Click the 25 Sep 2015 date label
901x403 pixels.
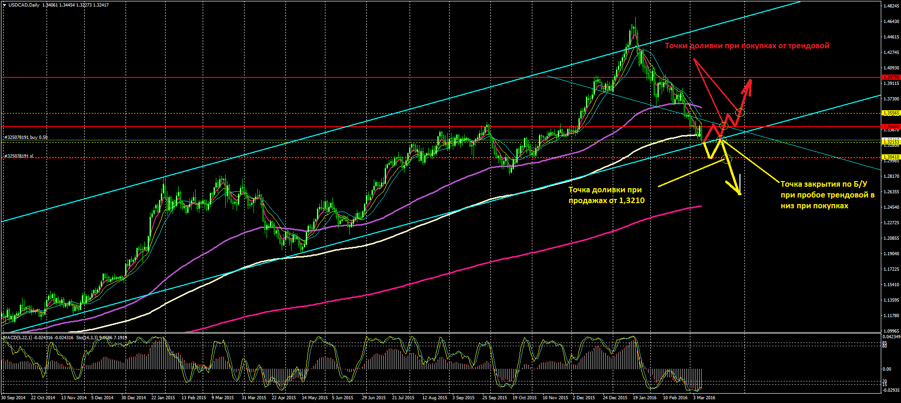tap(495, 398)
